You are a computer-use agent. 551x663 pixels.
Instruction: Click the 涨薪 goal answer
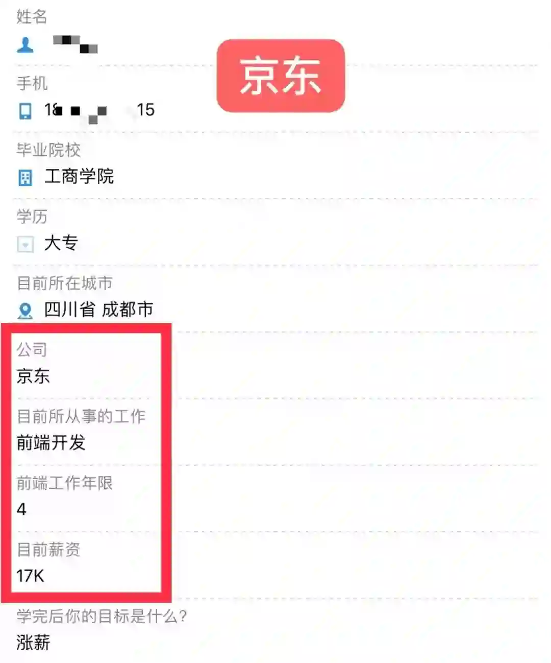33,643
